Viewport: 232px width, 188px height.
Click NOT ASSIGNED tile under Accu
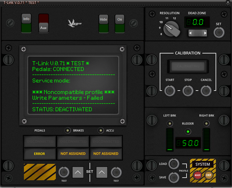106,154
